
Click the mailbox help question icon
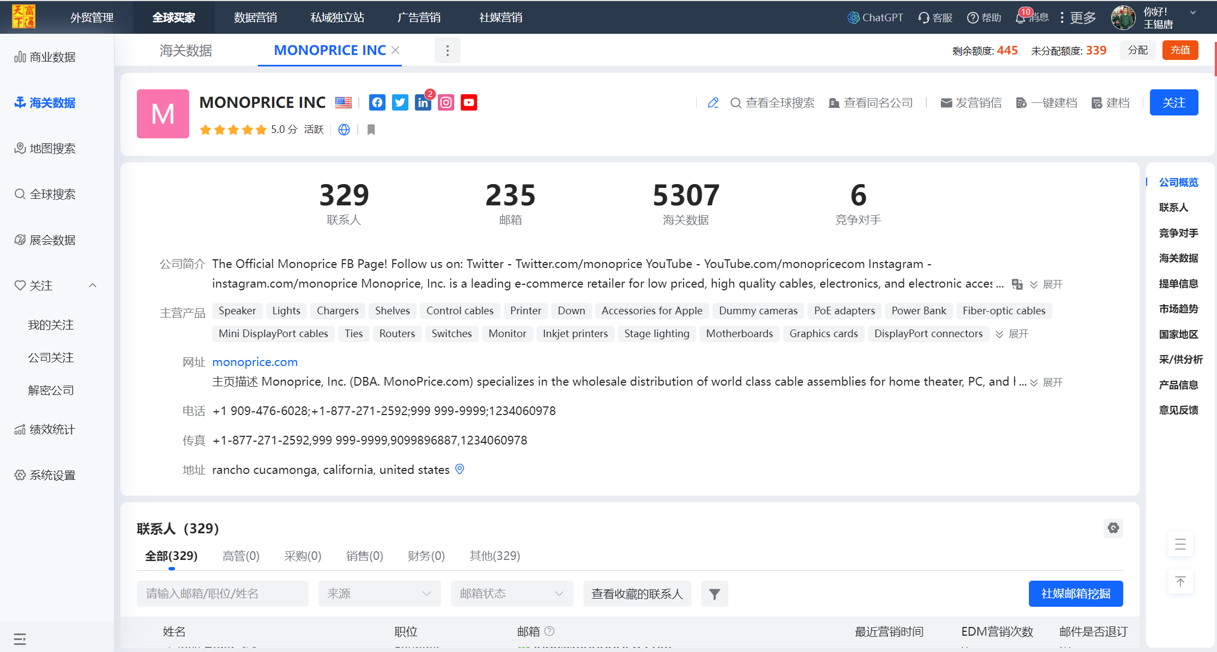pos(550,631)
